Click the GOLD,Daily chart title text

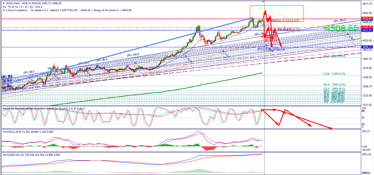click(x=13, y=3)
